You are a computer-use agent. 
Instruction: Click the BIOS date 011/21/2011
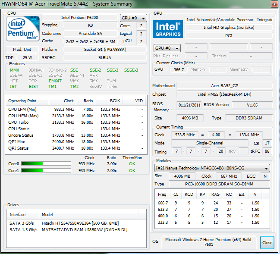point(189,105)
